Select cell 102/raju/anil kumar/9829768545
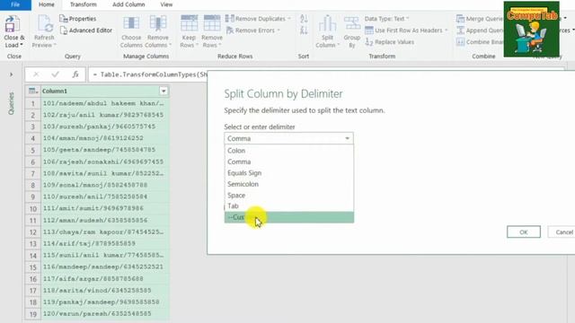 click(104, 115)
